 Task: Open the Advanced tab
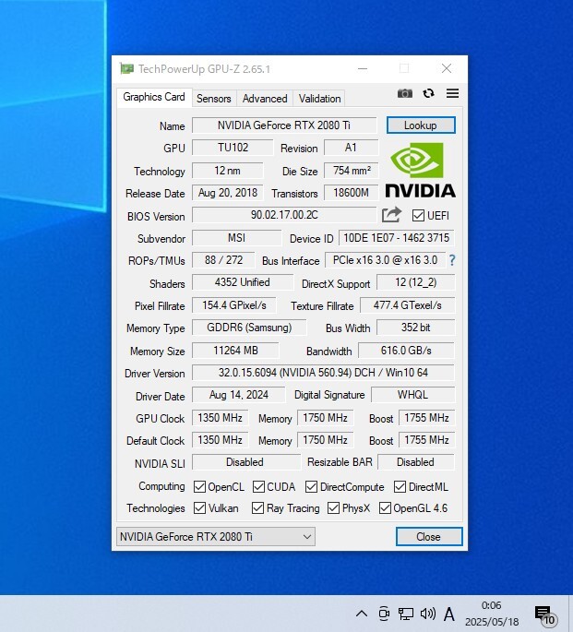pyautogui.click(x=265, y=99)
